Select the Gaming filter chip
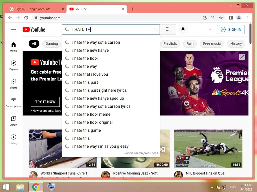The width and height of the screenshot is (257, 192). (x=52, y=43)
